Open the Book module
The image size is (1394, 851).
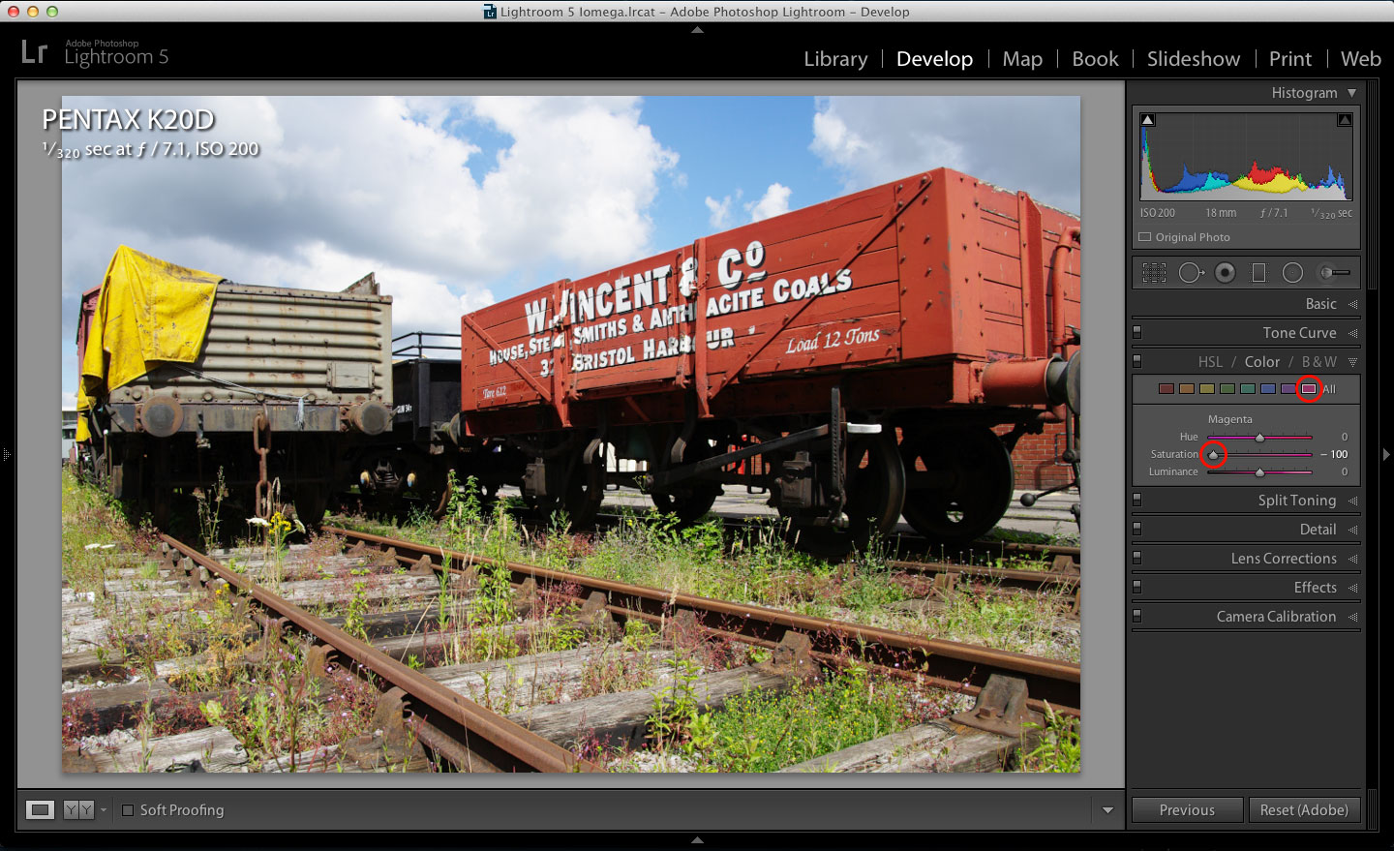pos(1095,59)
